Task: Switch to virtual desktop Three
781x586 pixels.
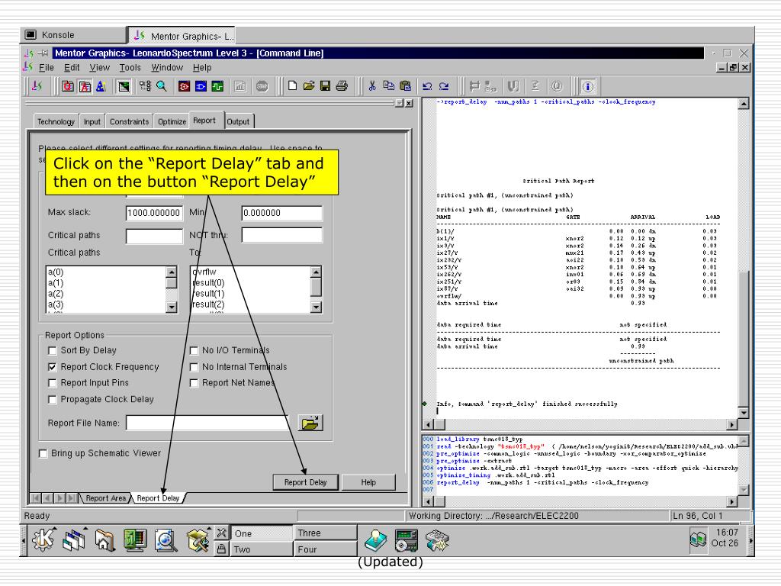Action: click(325, 533)
